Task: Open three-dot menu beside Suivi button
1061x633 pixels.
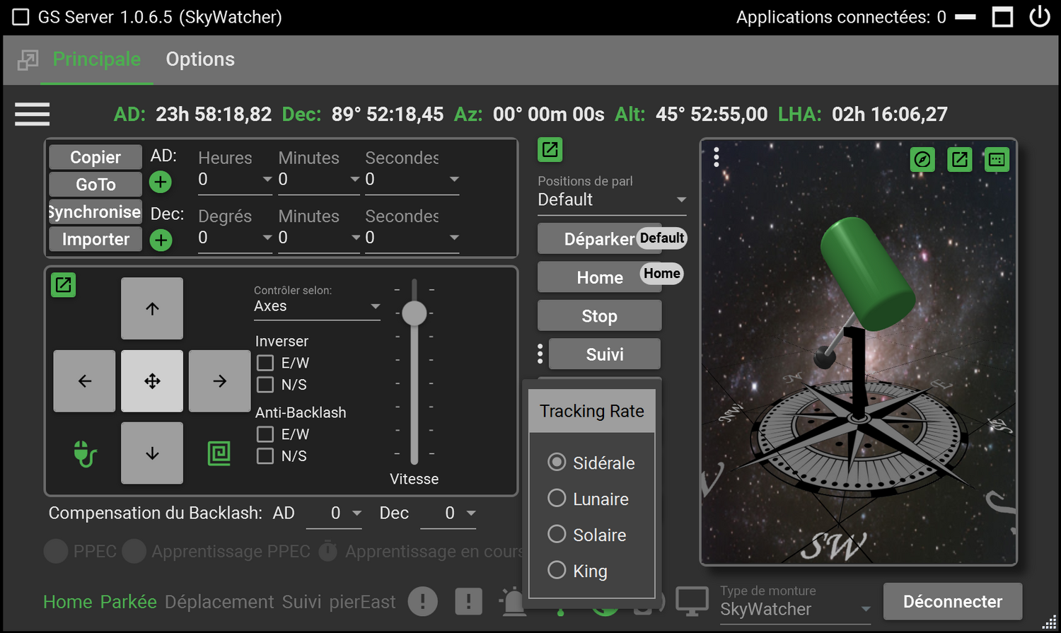Action: click(540, 354)
